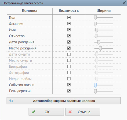Confirm settings with the OK button

point(46,112)
